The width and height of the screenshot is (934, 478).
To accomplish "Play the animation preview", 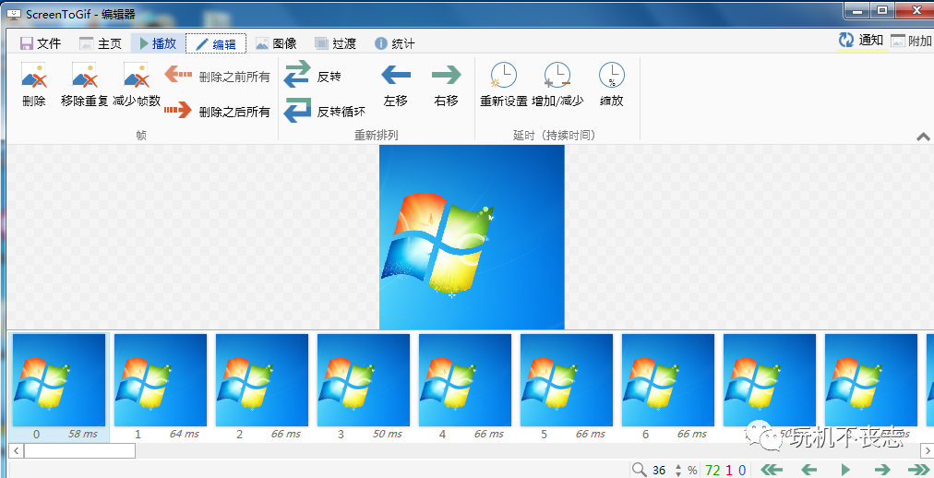I will click(845, 470).
